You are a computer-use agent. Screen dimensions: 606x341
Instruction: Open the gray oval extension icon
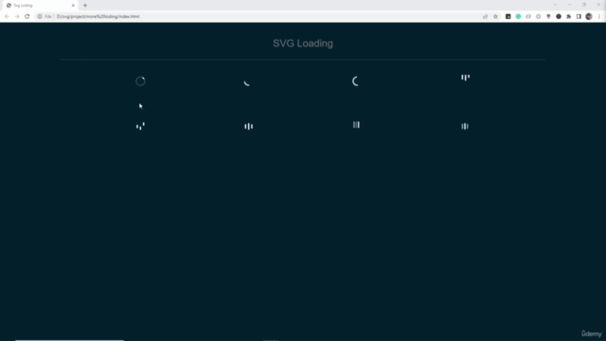coord(528,17)
